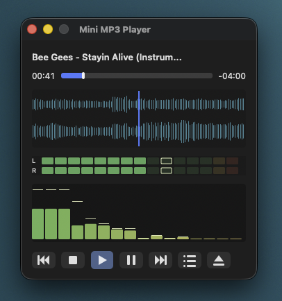282x301 pixels.
Task: Click the R channel level meter
Action: click(x=140, y=171)
